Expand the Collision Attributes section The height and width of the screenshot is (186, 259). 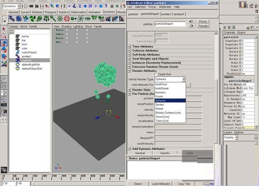click(x=129, y=51)
